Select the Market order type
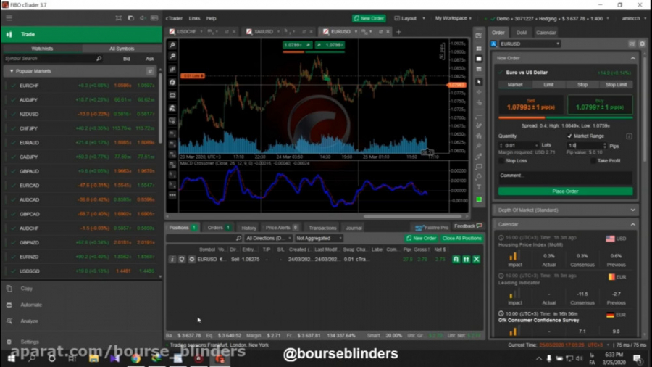Screen dimensions: 652x367 [x=515, y=84]
